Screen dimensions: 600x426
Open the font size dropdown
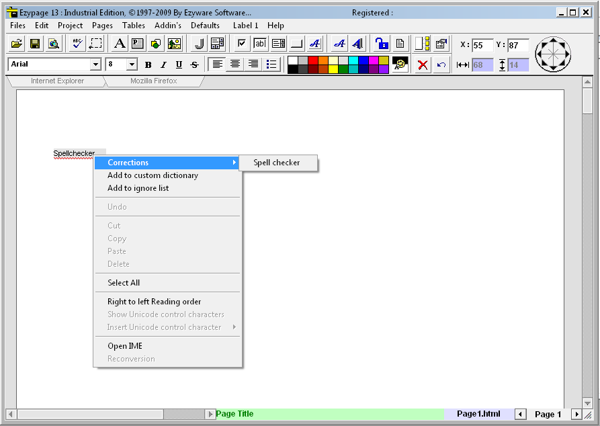[x=132, y=65]
